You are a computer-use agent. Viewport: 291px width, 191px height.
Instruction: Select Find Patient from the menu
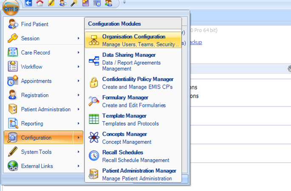coord(34,24)
